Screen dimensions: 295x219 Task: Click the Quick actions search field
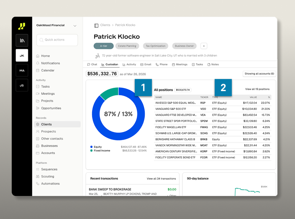(x=57, y=40)
